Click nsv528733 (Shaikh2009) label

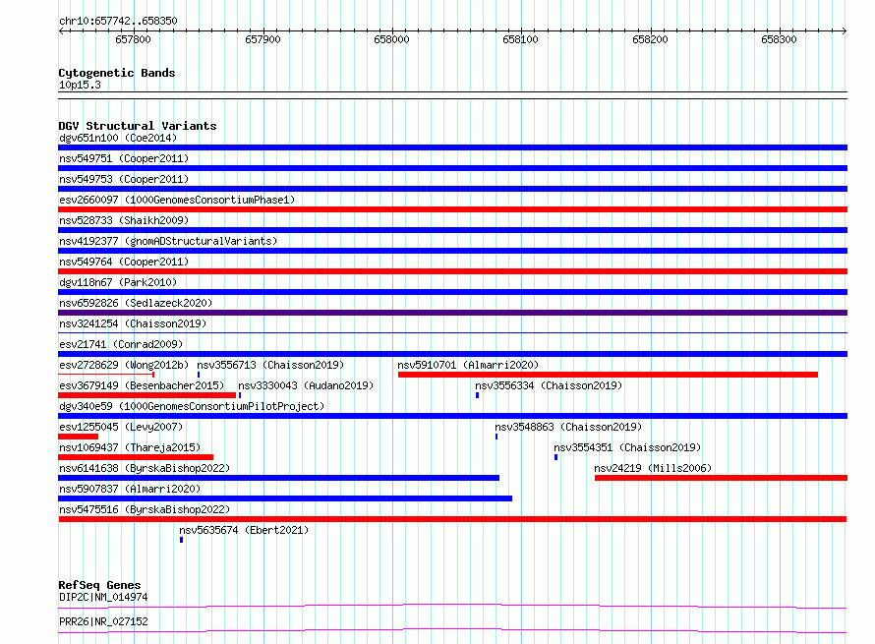[x=124, y=220]
